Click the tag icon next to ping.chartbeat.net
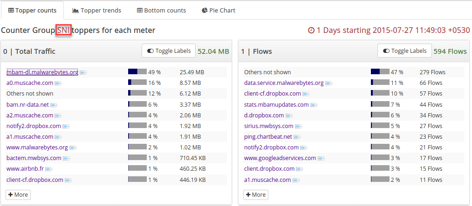Image resolution: width=472 pixels, height=206 pixels. tap(297, 137)
